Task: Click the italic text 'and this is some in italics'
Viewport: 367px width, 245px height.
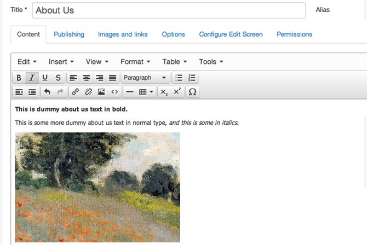Action: (204, 122)
